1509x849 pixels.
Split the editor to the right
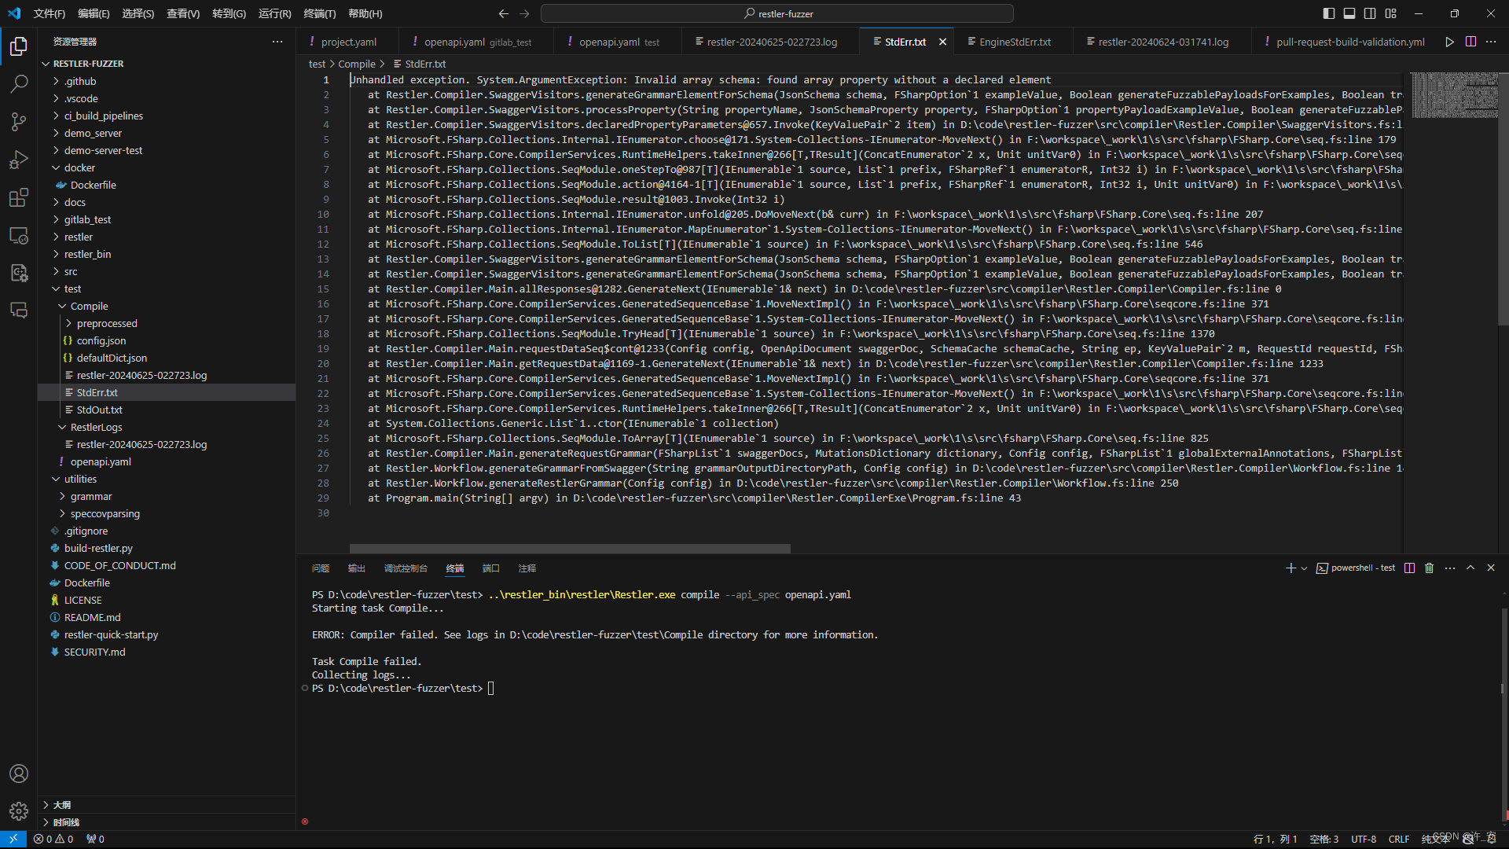click(1470, 42)
